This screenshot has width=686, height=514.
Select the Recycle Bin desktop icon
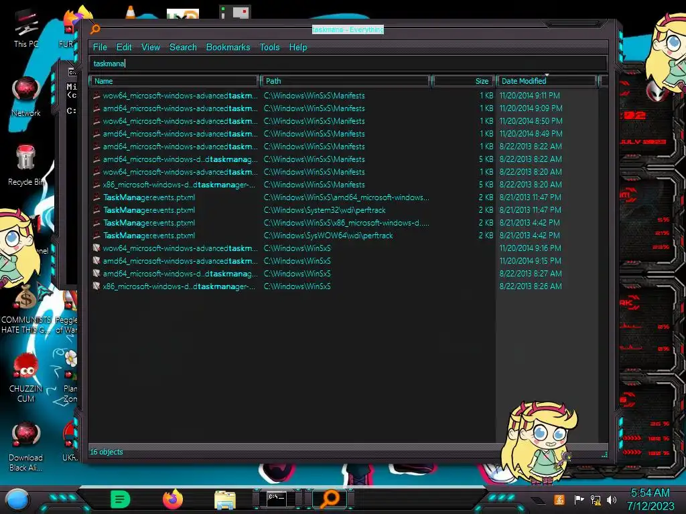26,165
